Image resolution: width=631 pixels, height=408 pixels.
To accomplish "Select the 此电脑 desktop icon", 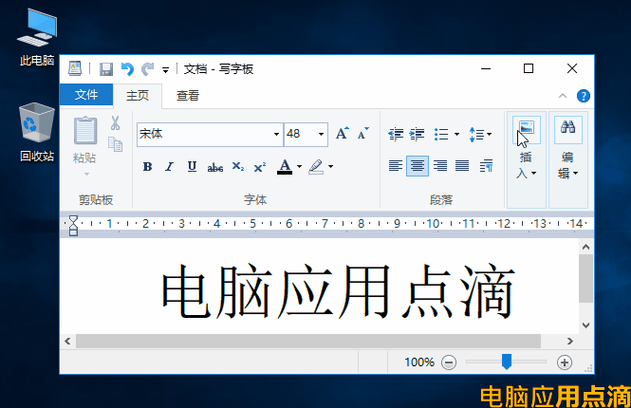I will click(x=37, y=38).
